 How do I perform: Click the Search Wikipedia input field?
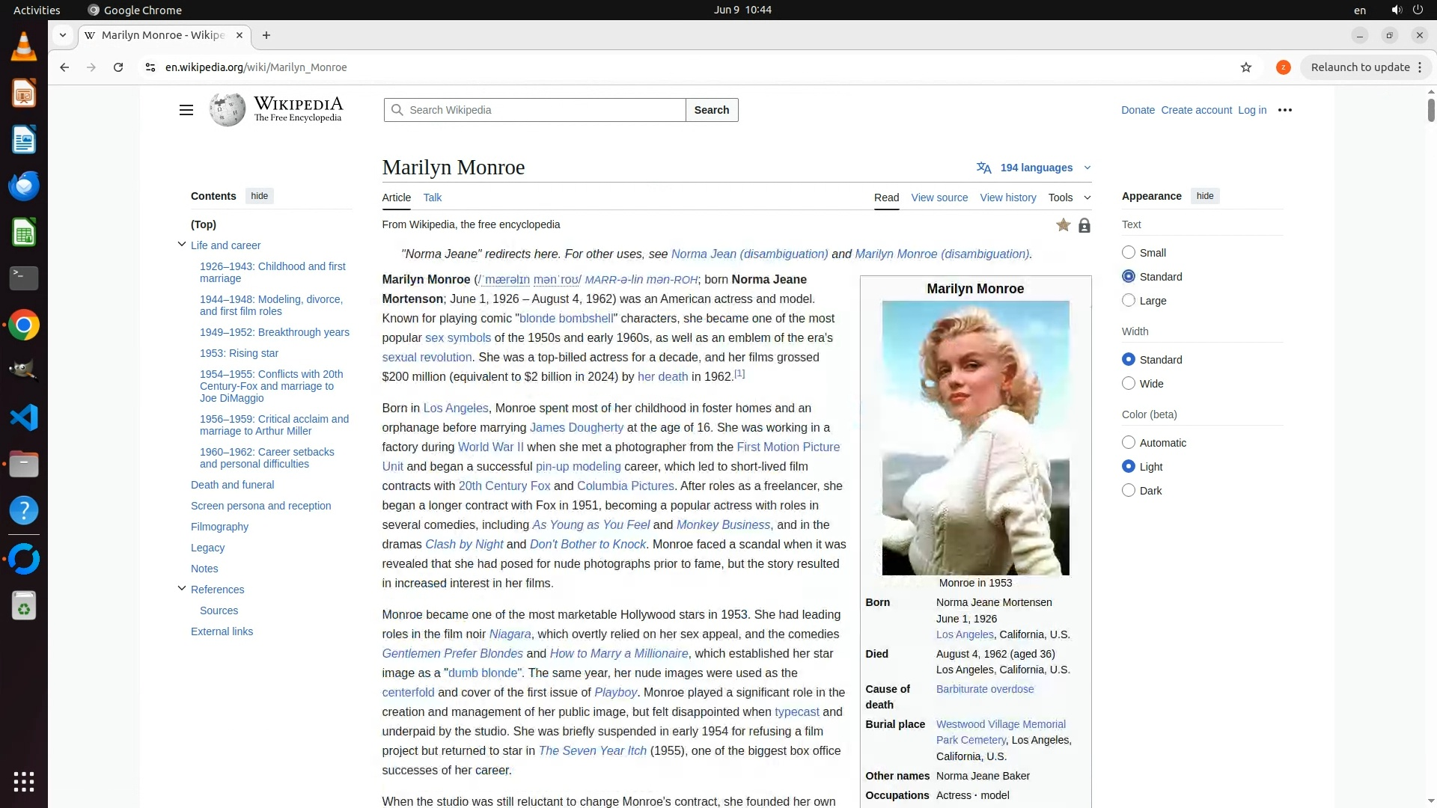point(543,110)
